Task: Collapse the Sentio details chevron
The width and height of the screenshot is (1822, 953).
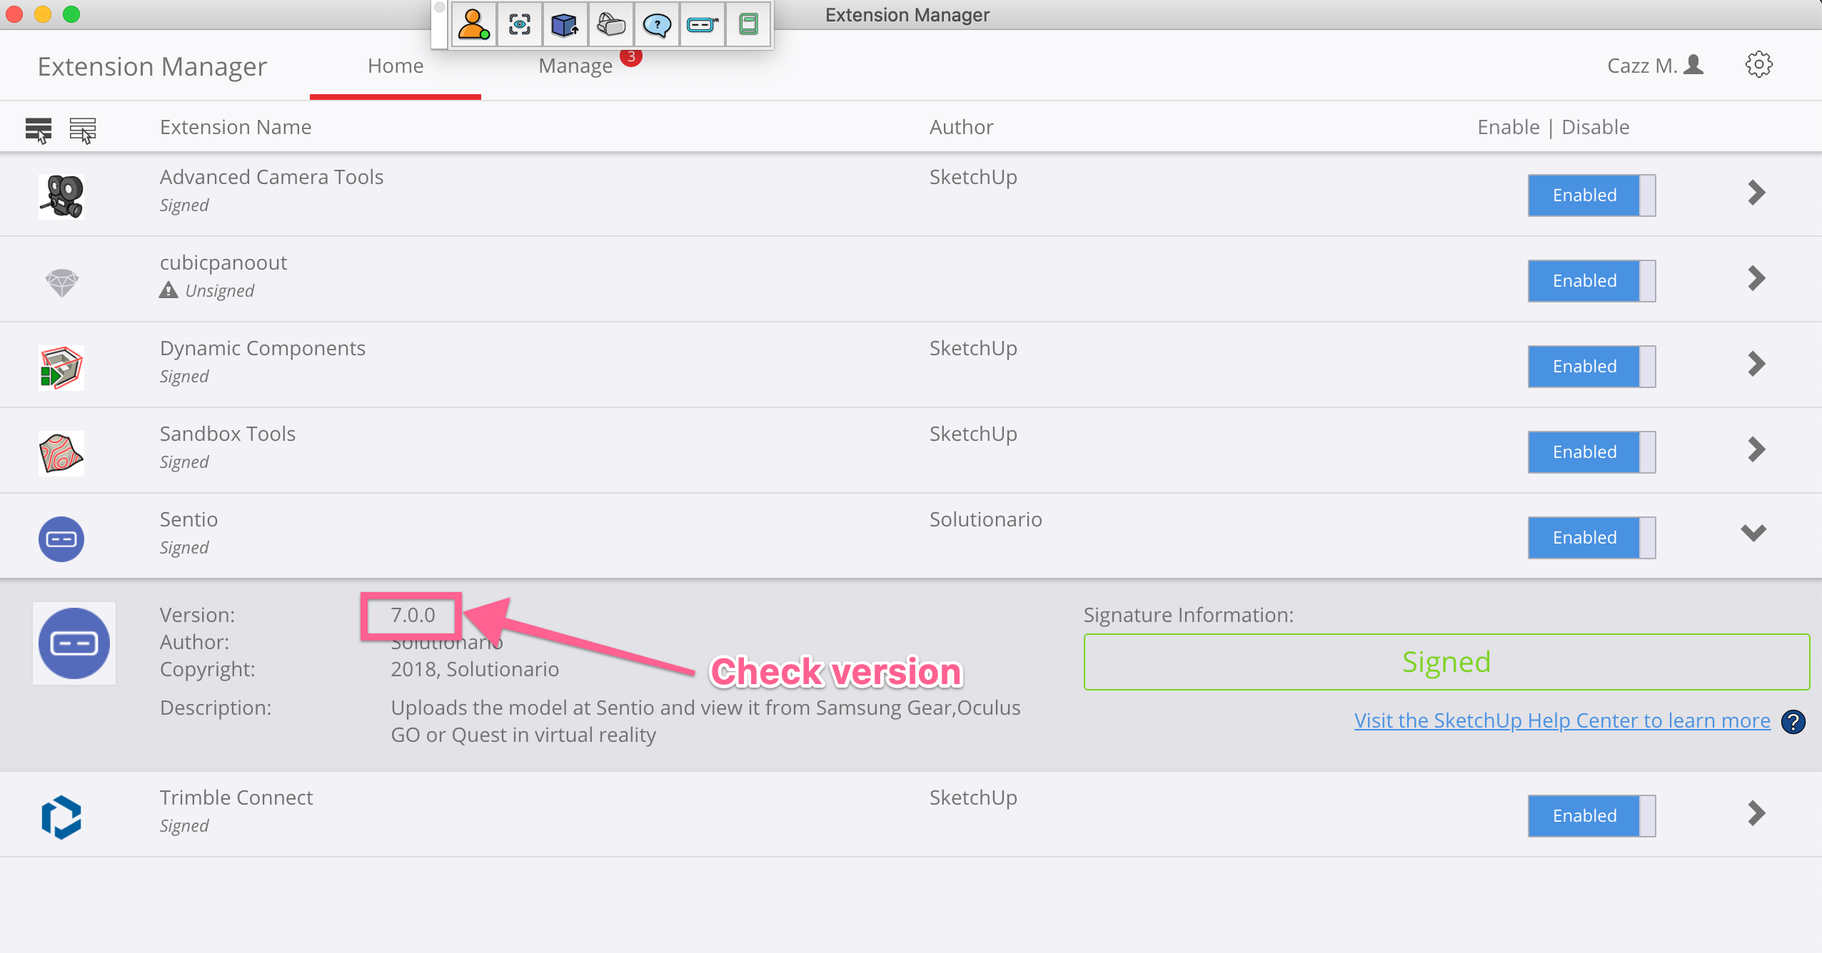Action: [x=1753, y=533]
